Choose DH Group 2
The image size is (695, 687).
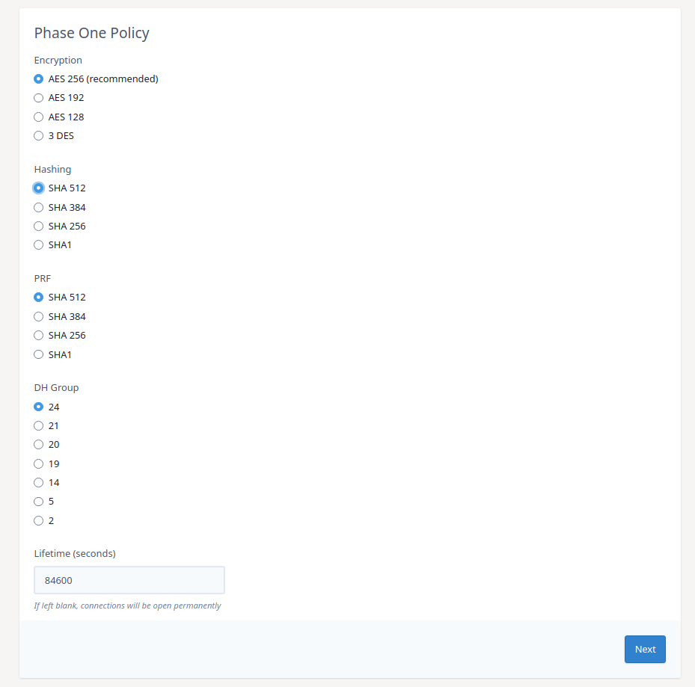38,520
